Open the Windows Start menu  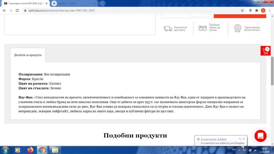pos(5,150)
